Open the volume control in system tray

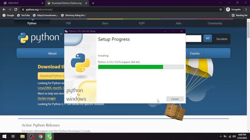234,136
